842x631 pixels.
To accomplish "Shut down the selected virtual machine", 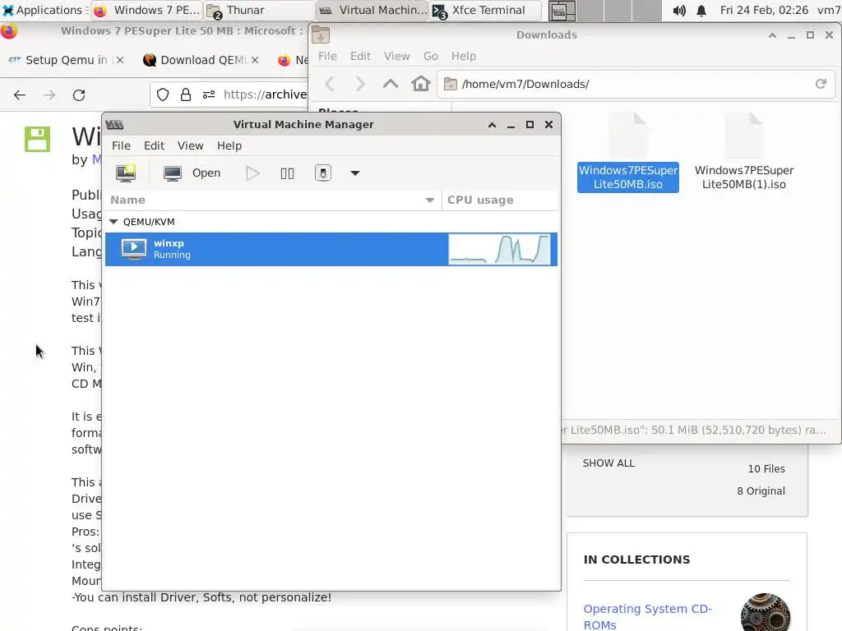I will tap(322, 173).
